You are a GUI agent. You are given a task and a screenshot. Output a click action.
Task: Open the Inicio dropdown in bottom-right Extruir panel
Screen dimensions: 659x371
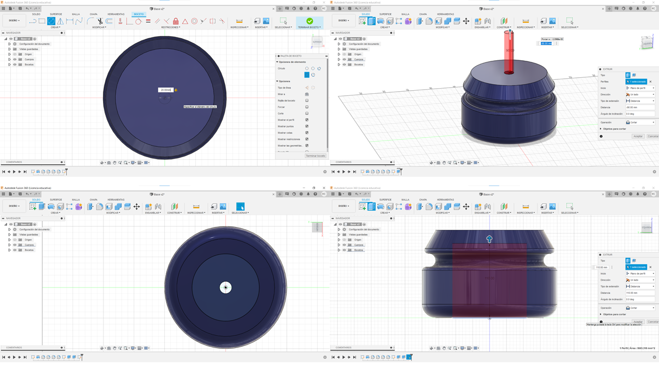(640, 274)
